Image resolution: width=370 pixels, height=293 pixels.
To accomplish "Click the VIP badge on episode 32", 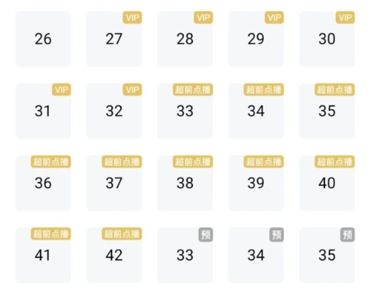I will 133,90.
